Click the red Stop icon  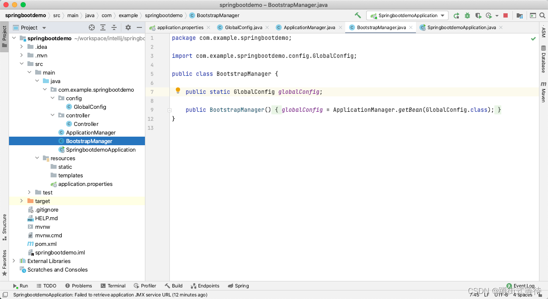506,15
